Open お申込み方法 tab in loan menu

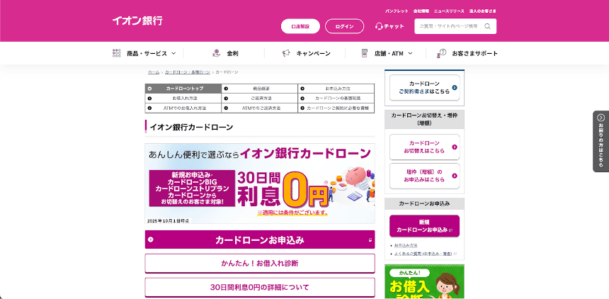point(336,89)
